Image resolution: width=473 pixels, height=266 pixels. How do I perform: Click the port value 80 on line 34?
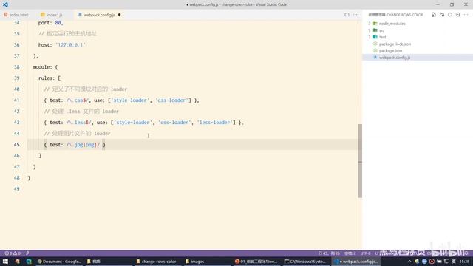(x=58, y=23)
